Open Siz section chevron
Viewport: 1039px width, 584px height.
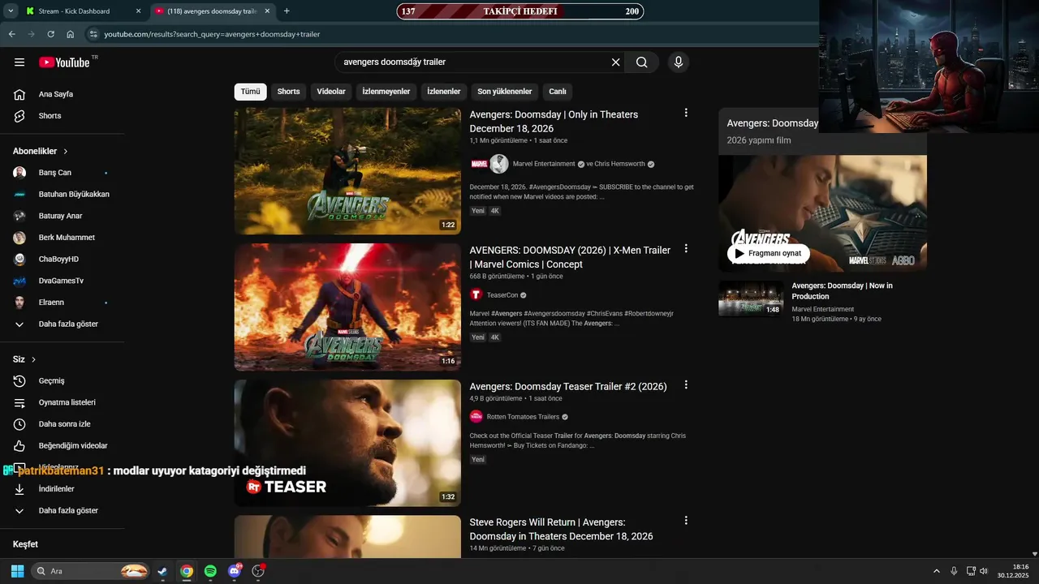33,359
